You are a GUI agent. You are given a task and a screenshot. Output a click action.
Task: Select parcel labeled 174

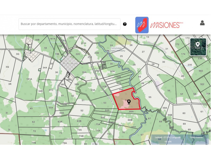click(x=183, y=54)
